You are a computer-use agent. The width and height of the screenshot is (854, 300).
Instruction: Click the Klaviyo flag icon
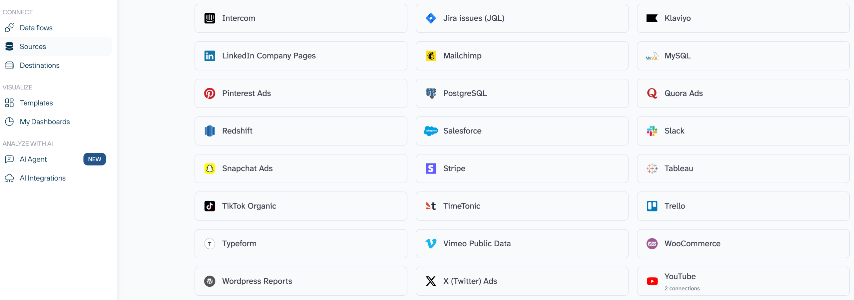pyautogui.click(x=652, y=18)
